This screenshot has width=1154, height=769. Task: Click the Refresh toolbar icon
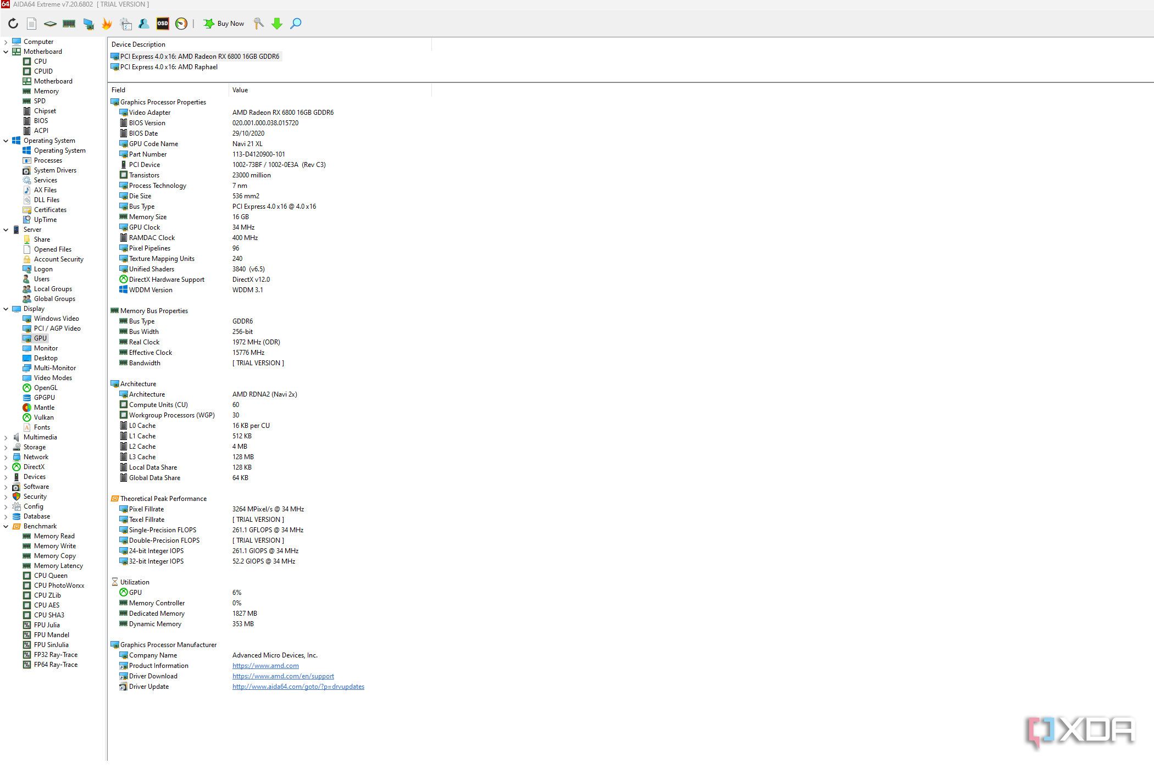click(x=13, y=24)
